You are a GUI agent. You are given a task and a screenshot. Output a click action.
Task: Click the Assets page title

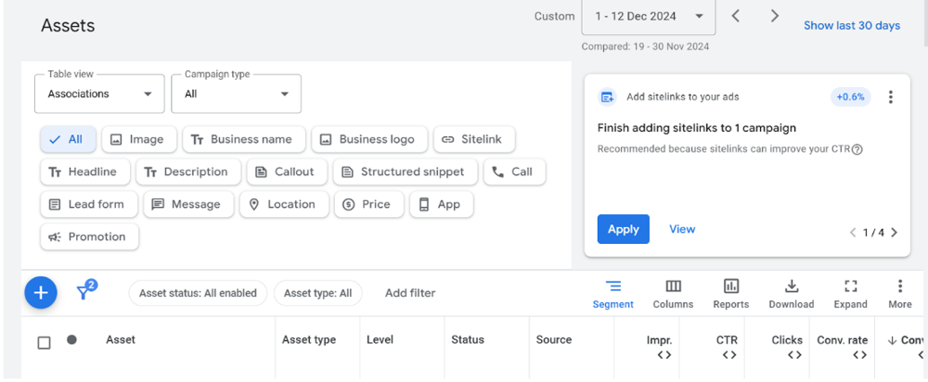point(68,25)
